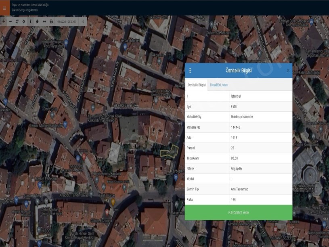
Task: Select the info query tool
Action: tap(31, 21)
